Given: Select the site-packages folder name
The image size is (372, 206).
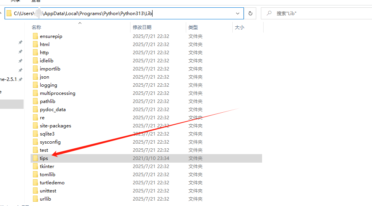Looking at the screenshot, I should (55, 126).
